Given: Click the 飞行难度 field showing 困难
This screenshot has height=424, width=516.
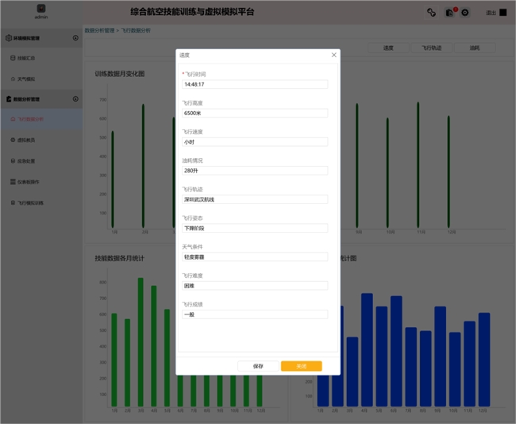Looking at the screenshot, I should click(255, 286).
